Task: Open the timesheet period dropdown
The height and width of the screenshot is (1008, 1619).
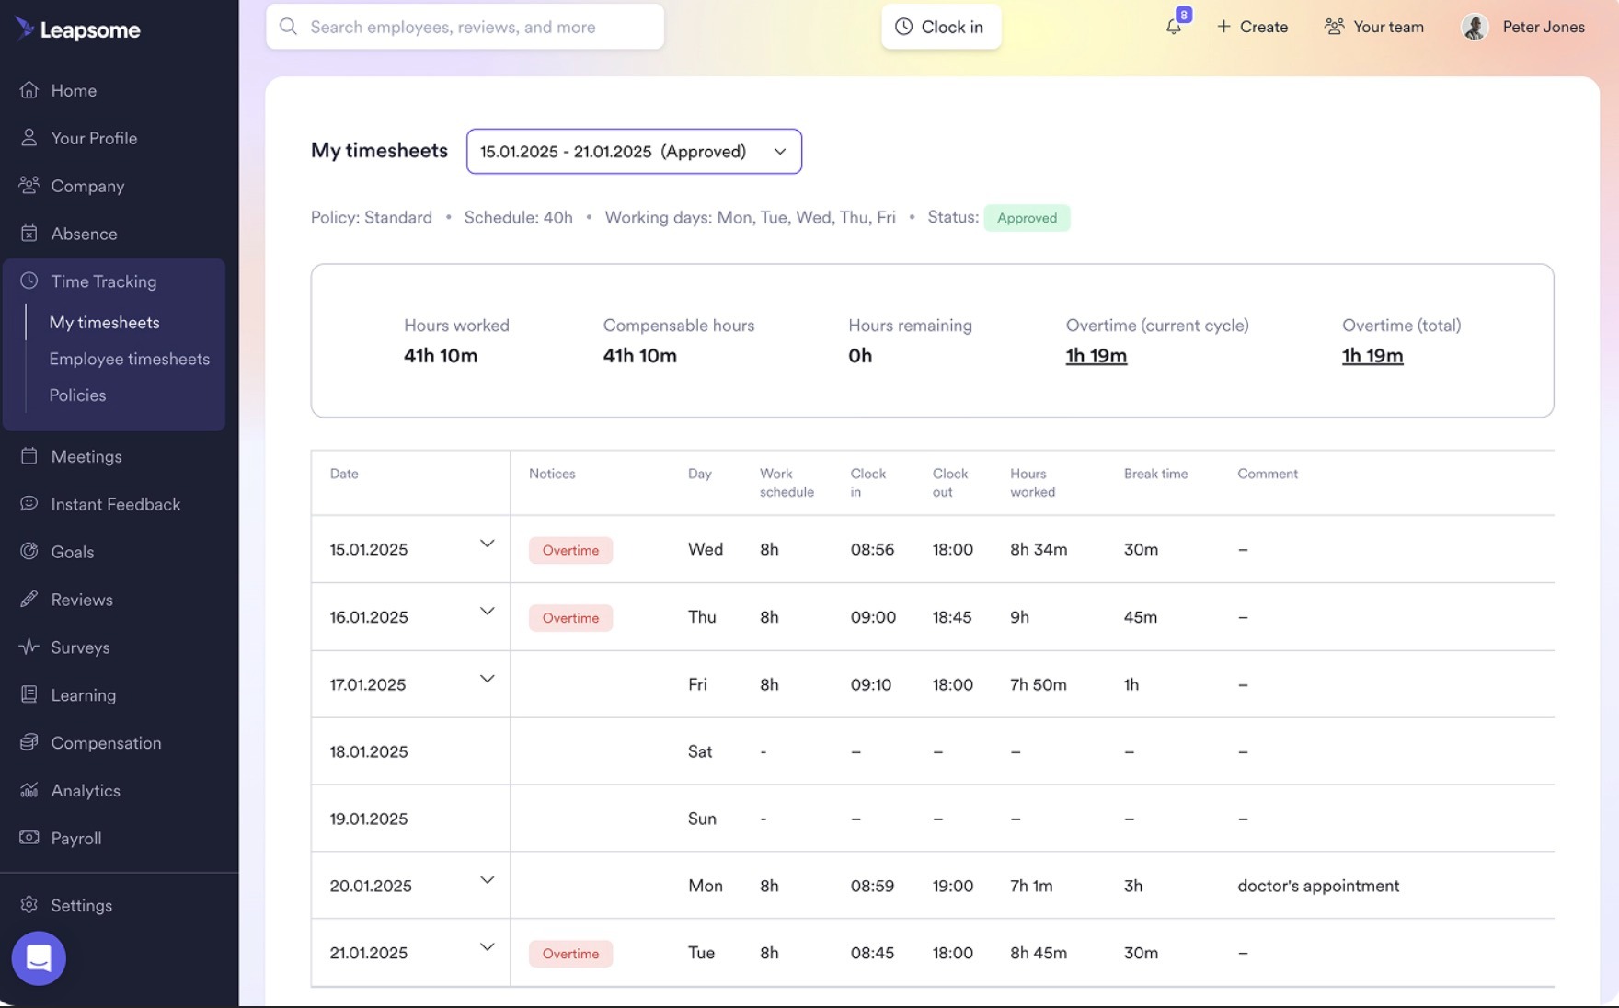Action: coord(634,152)
